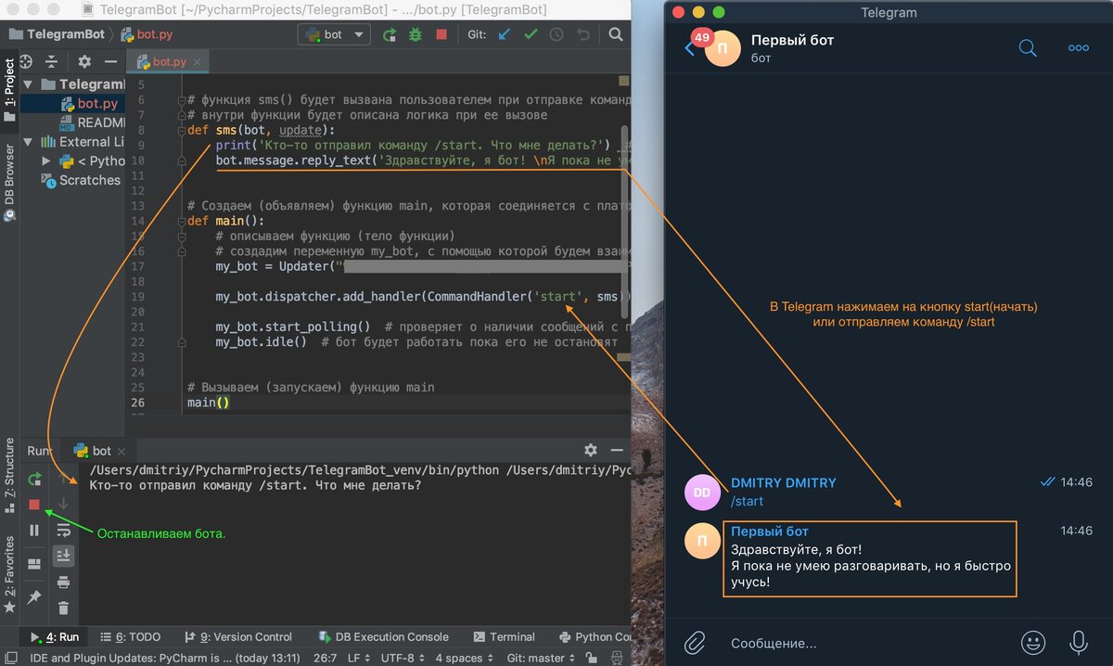Open the 2: Favorites side tab
The height and width of the screenshot is (666, 1113).
click(x=9, y=573)
